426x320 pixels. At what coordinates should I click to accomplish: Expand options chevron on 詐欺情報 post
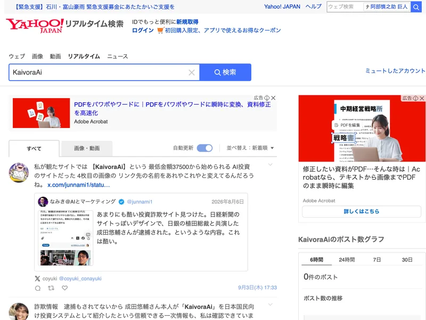click(271, 305)
